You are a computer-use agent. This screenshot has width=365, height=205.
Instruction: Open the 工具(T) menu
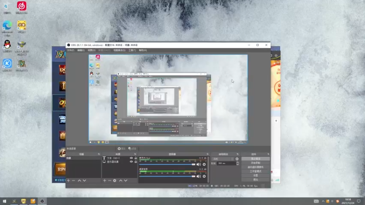pyautogui.click(x=132, y=50)
